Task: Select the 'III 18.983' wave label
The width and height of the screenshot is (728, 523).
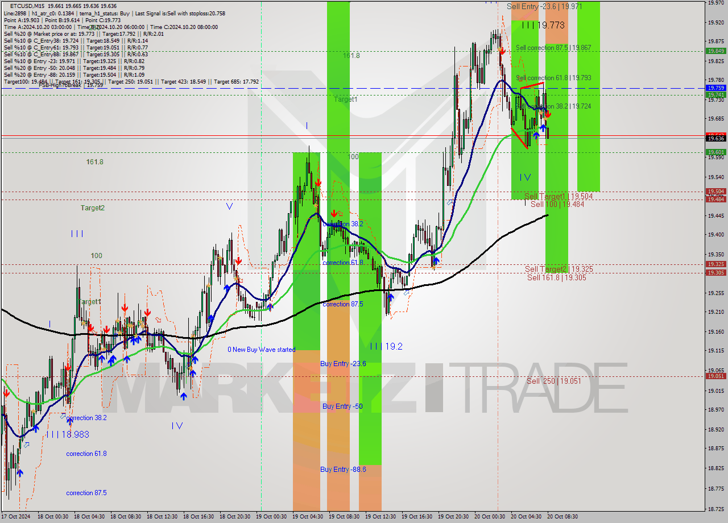Action: click(68, 434)
